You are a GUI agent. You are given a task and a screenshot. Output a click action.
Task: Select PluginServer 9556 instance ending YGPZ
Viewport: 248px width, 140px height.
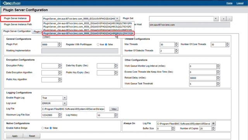88,27
